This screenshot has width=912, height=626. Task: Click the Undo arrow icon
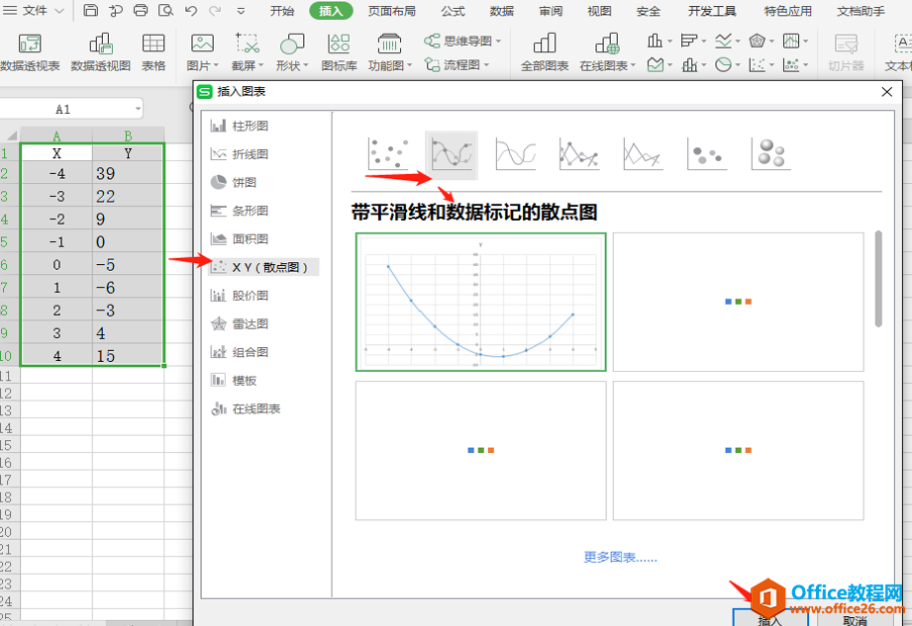click(191, 11)
